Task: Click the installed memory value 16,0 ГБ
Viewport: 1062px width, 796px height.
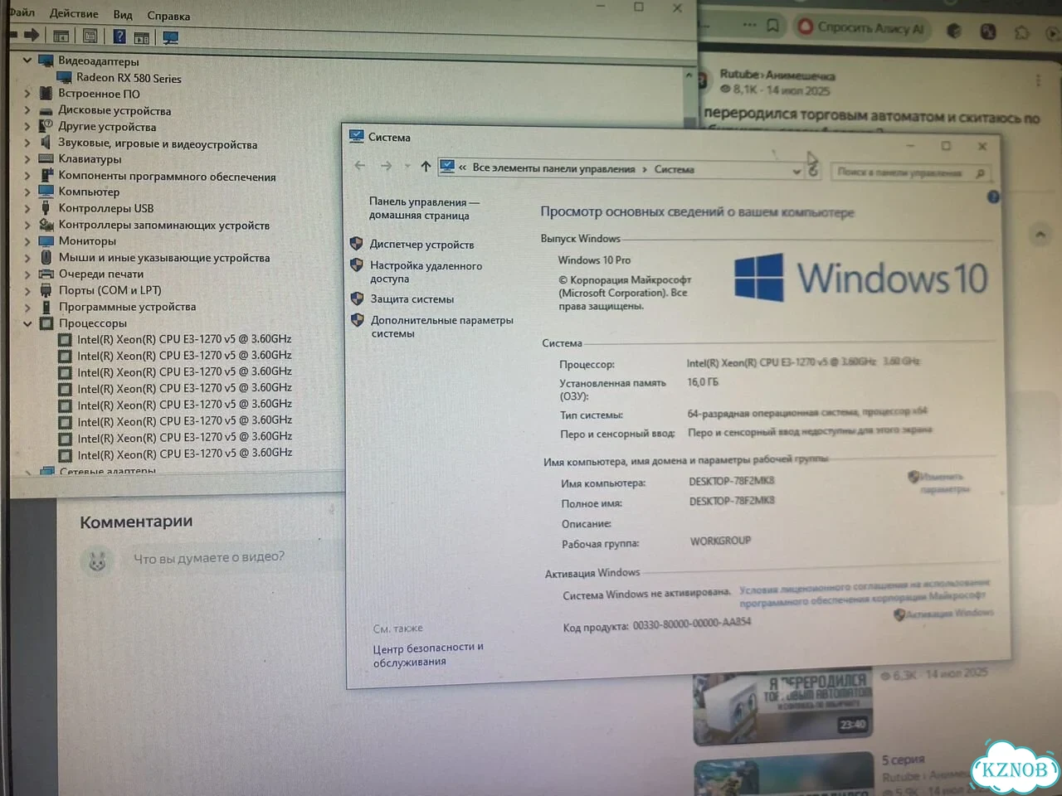Action: pos(703,382)
